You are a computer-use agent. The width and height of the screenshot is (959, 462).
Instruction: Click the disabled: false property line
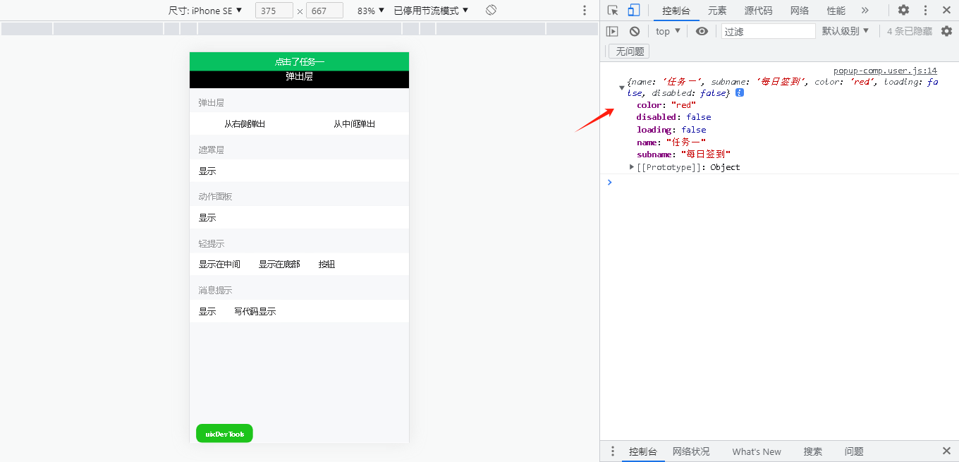coord(673,117)
